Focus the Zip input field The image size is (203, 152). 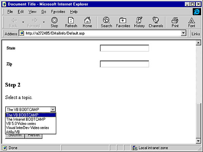click(124, 64)
